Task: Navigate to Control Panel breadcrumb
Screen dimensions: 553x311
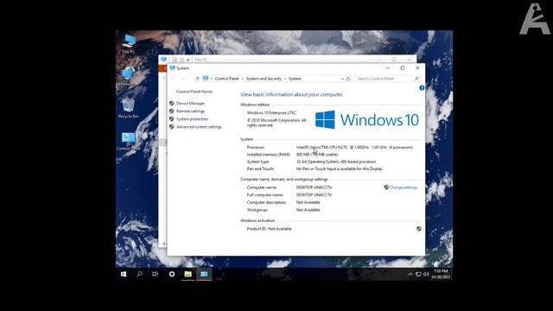Action: click(x=226, y=79)
